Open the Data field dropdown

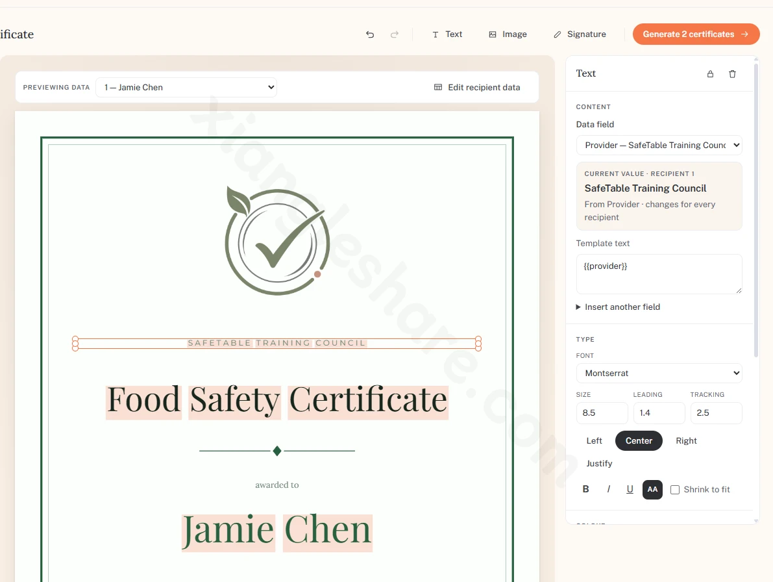point(659,145)
